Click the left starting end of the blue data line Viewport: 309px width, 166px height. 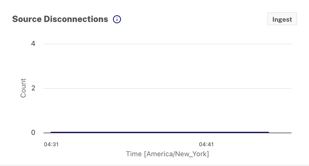tap(51, 132)
